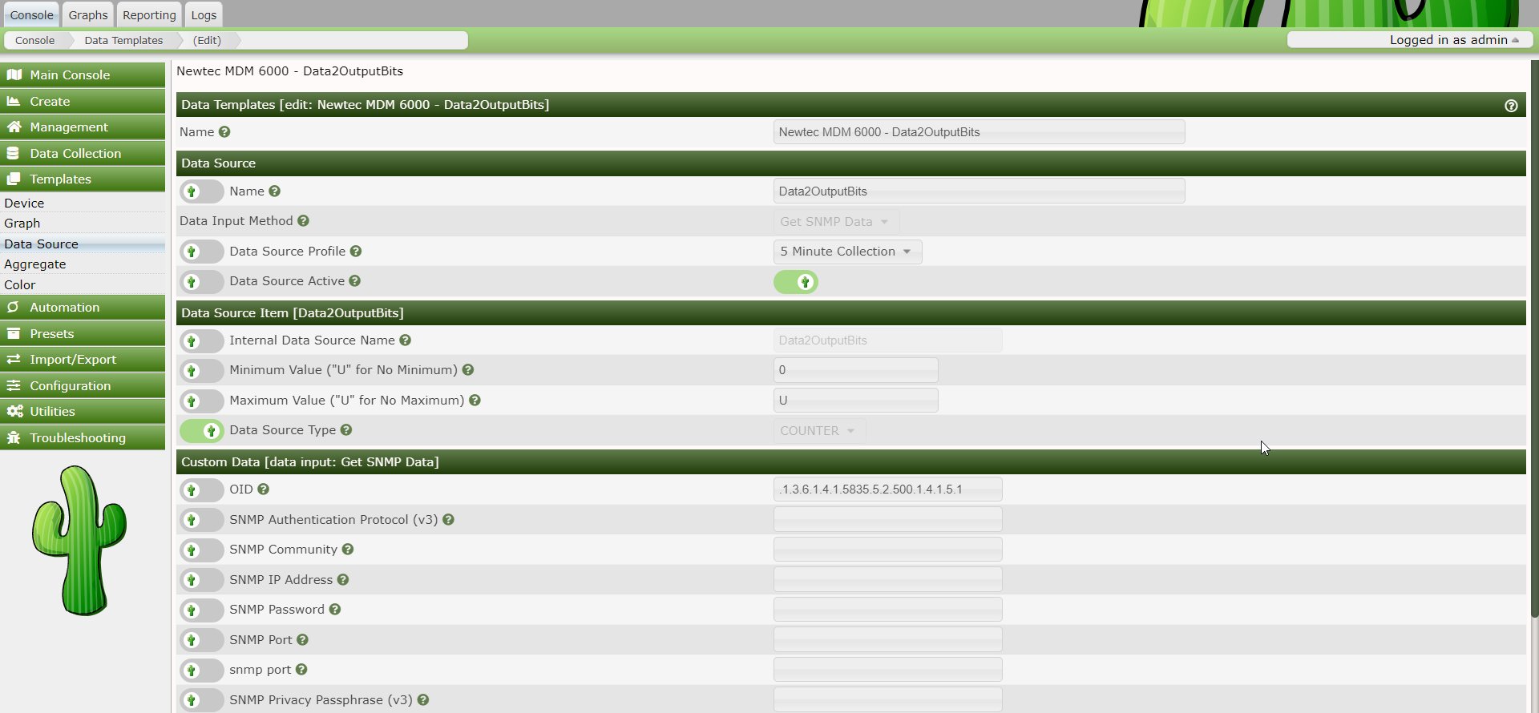The image size is (1539, 713).
Task: Open the 5 Minute Collection profile dropdown
Action: 847,252
